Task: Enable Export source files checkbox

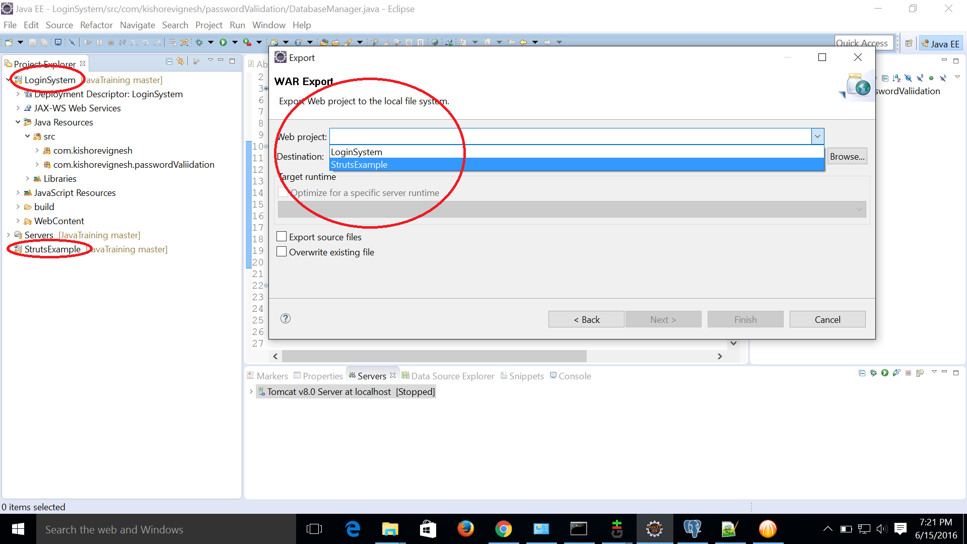Action: [x=282, y=237]
